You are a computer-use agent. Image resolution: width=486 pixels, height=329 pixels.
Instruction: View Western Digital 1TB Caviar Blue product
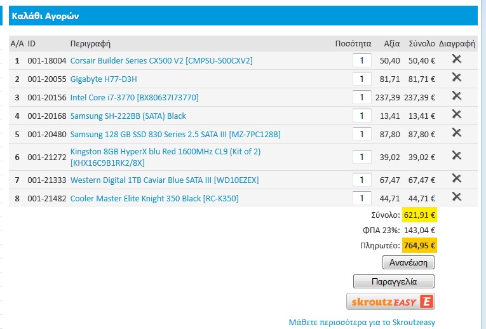[x=165, y=180]
